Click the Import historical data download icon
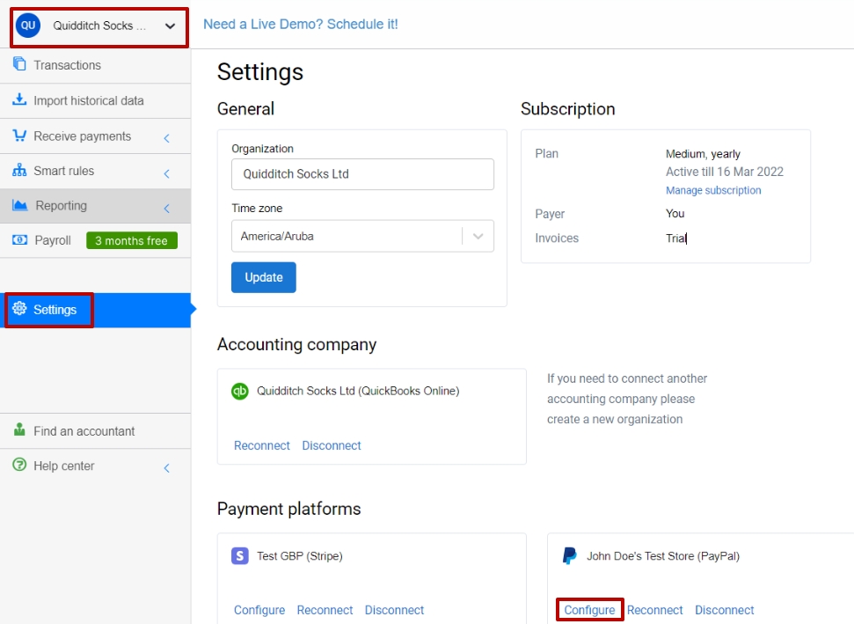Screen dimensions: 854x624 tap(19, 99)
